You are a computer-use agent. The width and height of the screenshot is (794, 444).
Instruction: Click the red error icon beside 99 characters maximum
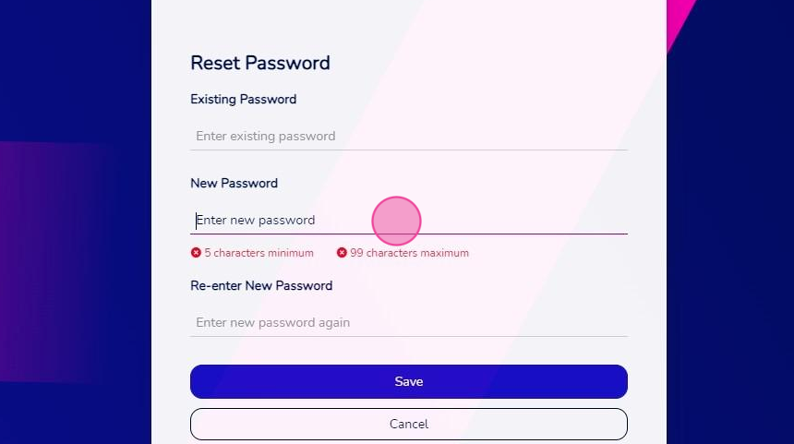(342, 253)
